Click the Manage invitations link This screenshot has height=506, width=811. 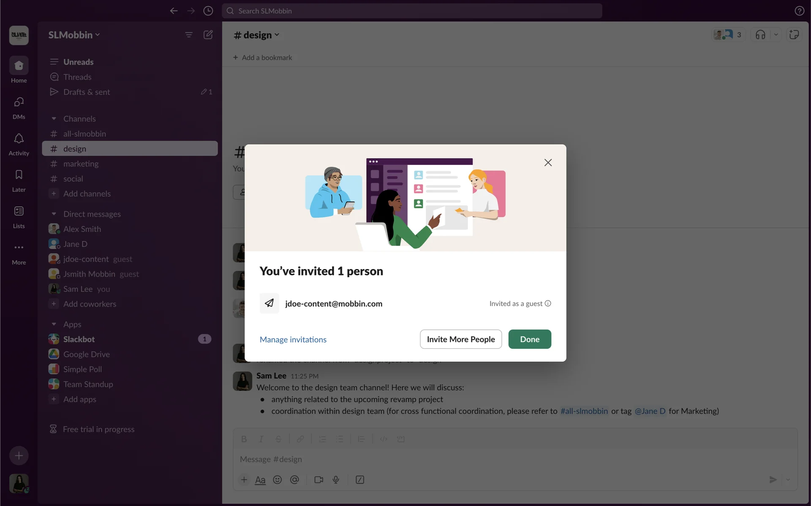293,339
